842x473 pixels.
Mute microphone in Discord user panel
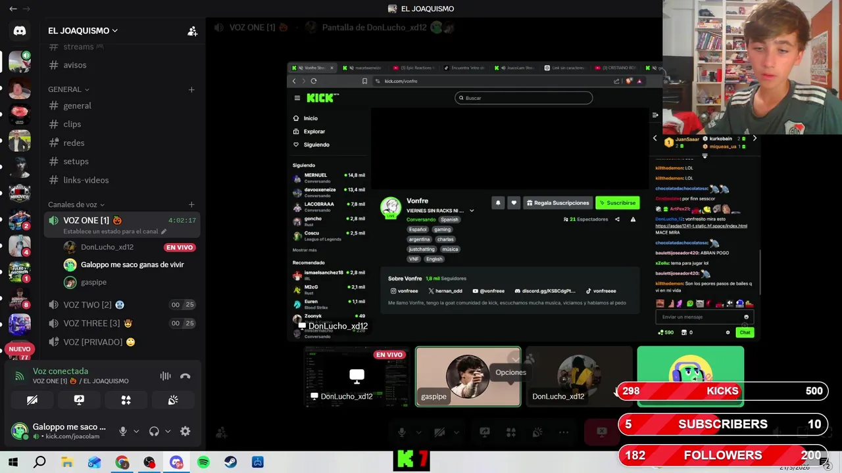(x=122, y=431)
